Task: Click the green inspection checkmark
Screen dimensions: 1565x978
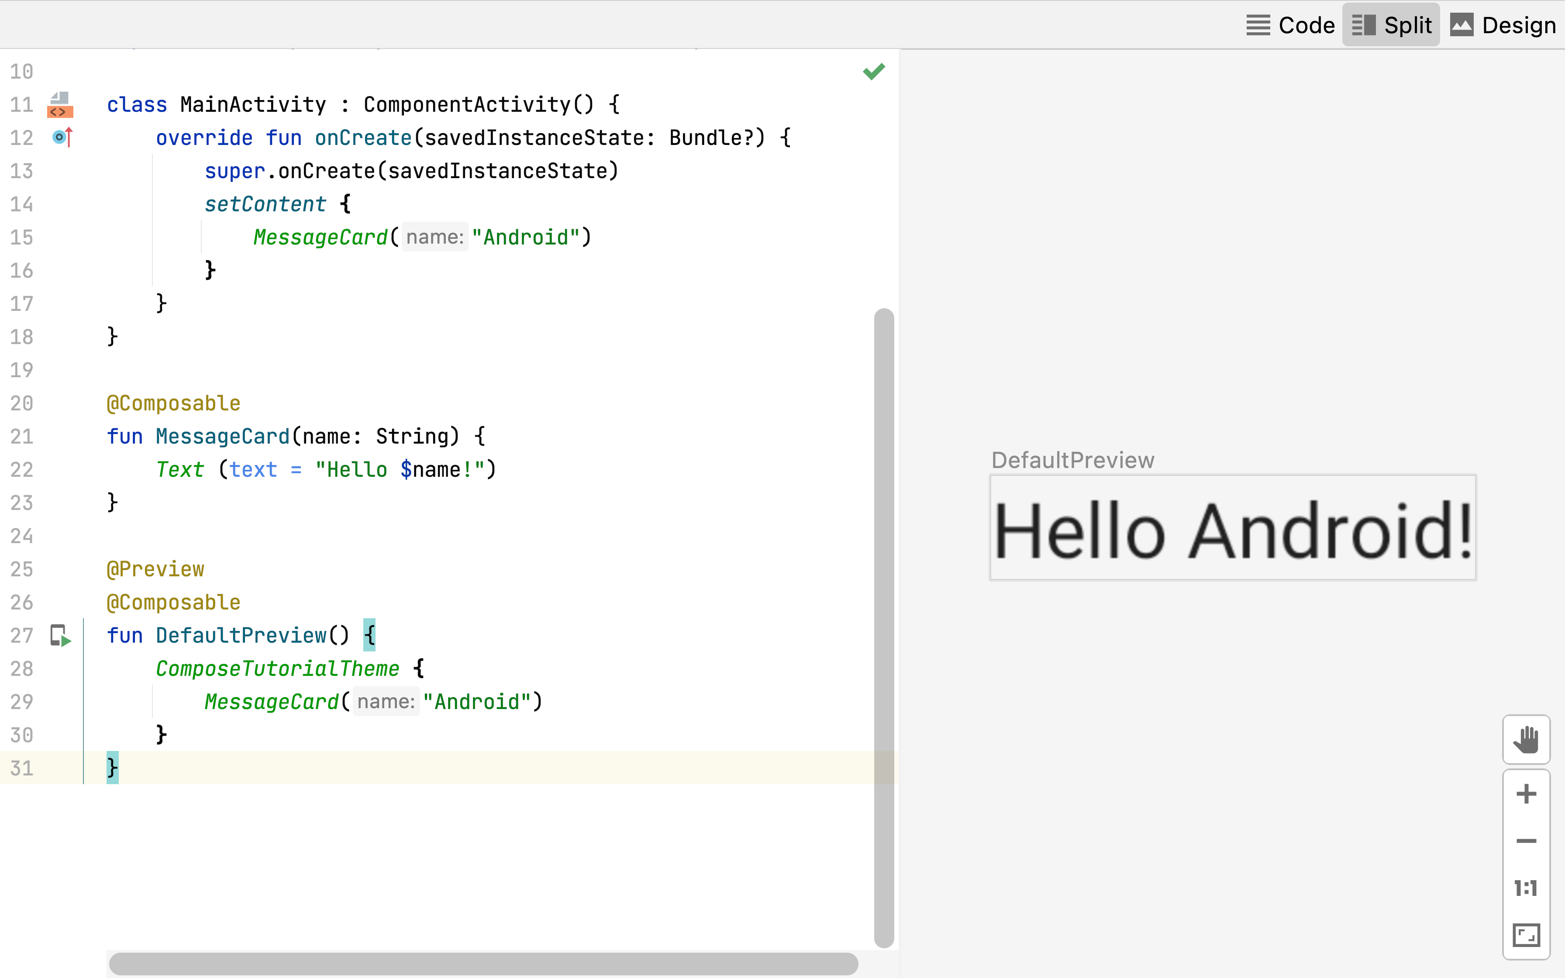Action: coord(874,71)
